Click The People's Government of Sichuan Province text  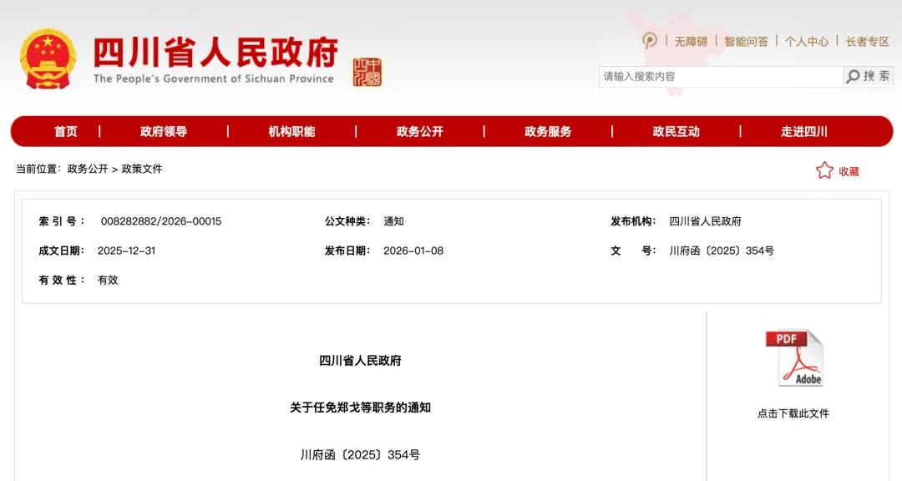[214, 78]
